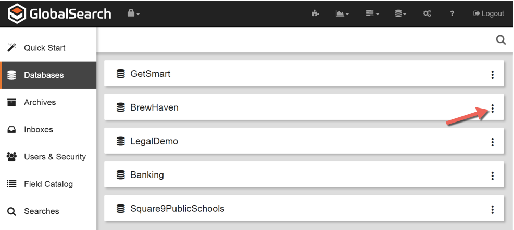Select Archives in the sidebar

click(40, 102)
